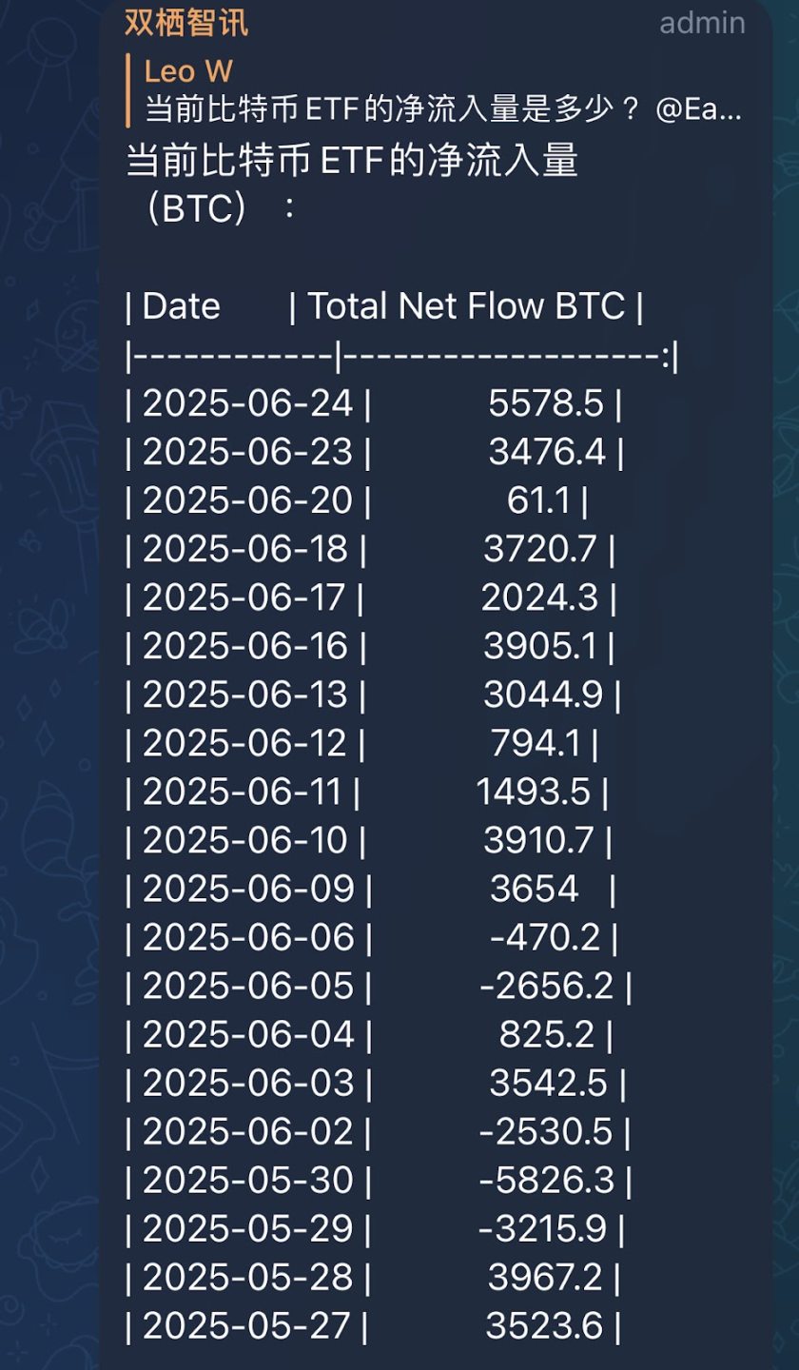Click the net flow value 61.1
The height and width of the screenshot is (1370, 799).
click(538, 501)
